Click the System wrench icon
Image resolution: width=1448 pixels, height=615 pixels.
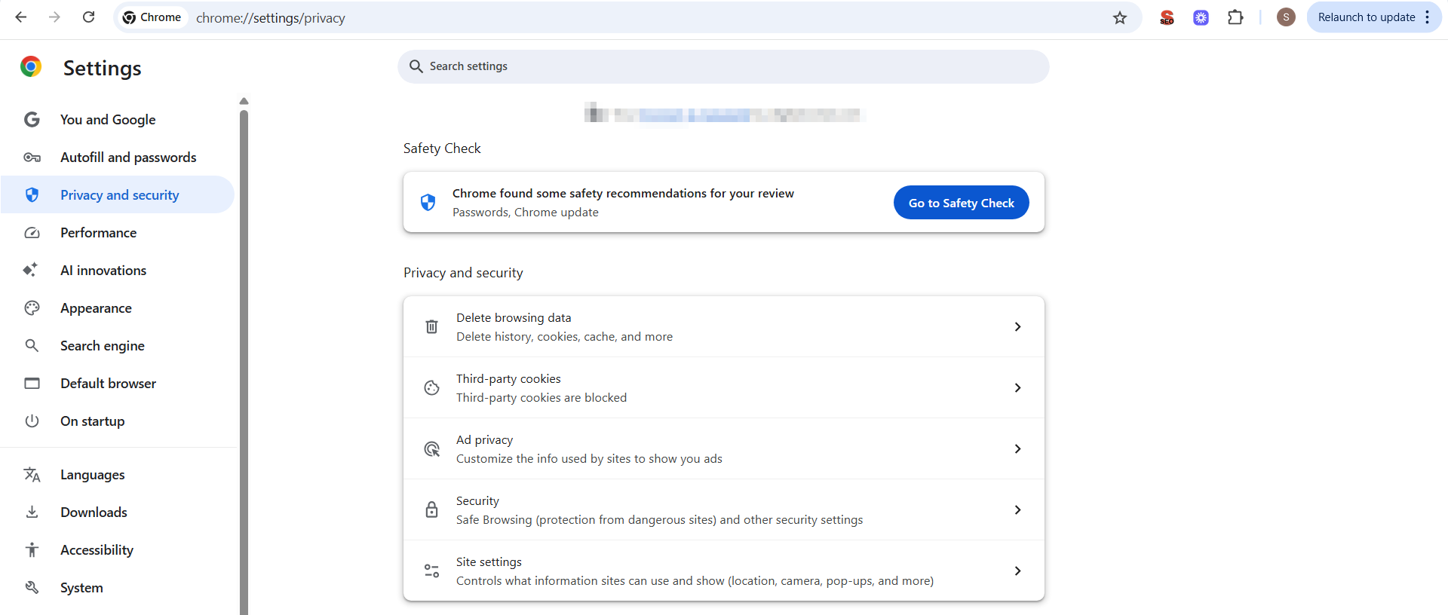(32, 587)
